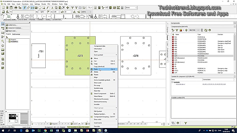Select the Lines drawing tool

click(28, 7)
